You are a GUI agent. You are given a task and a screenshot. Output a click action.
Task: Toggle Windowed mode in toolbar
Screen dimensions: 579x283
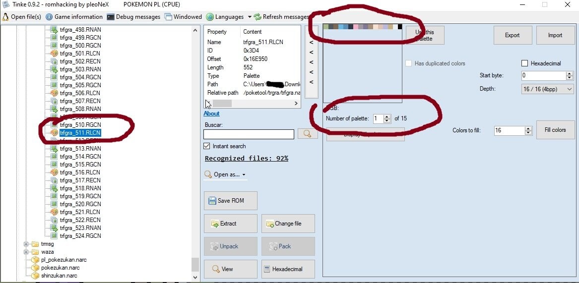point(183,17)
